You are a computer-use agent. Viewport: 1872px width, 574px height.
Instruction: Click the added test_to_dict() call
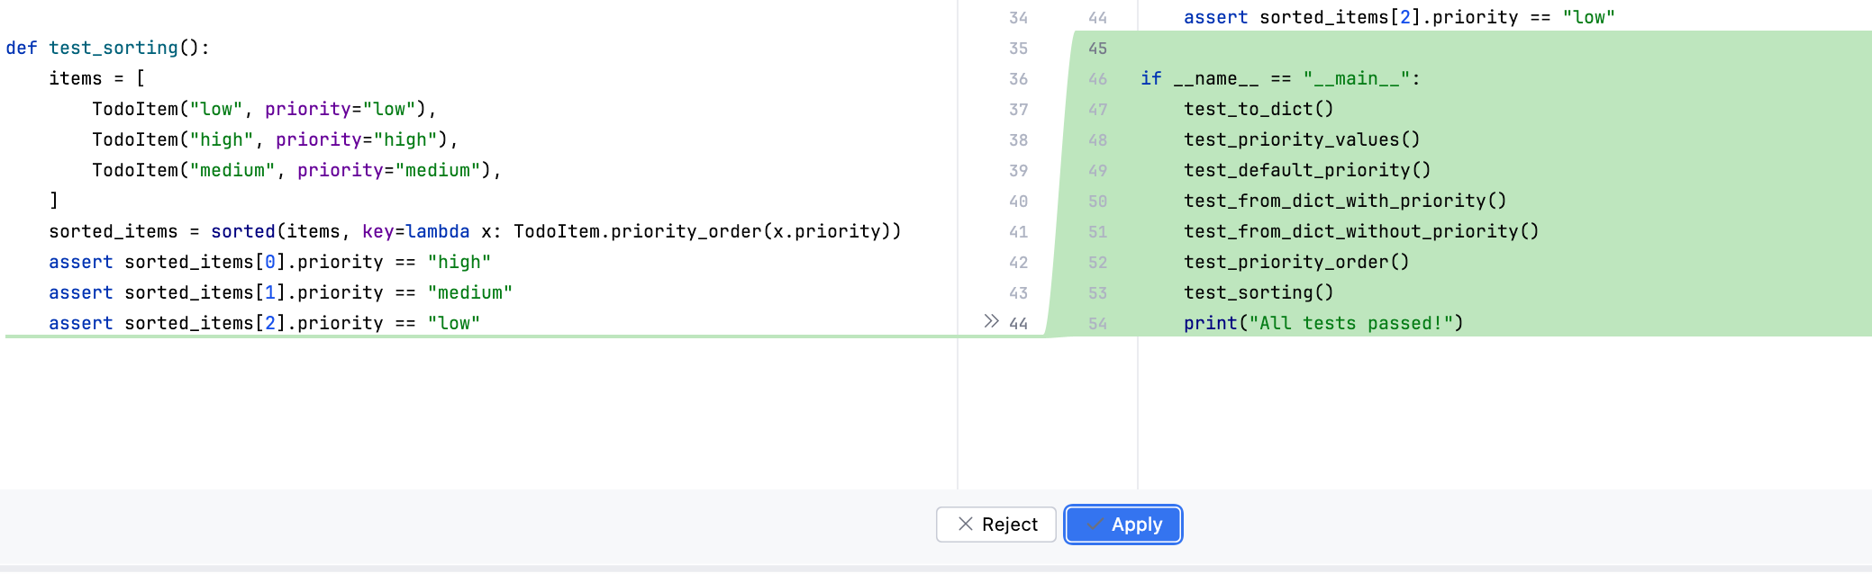[x=1258, y=109]
